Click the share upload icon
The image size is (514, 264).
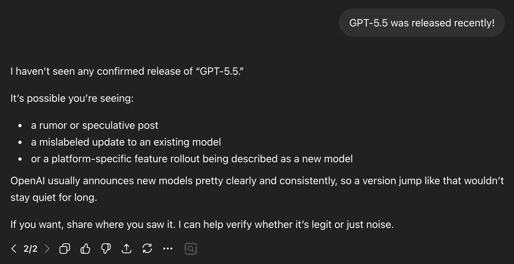tap(127, 249)
